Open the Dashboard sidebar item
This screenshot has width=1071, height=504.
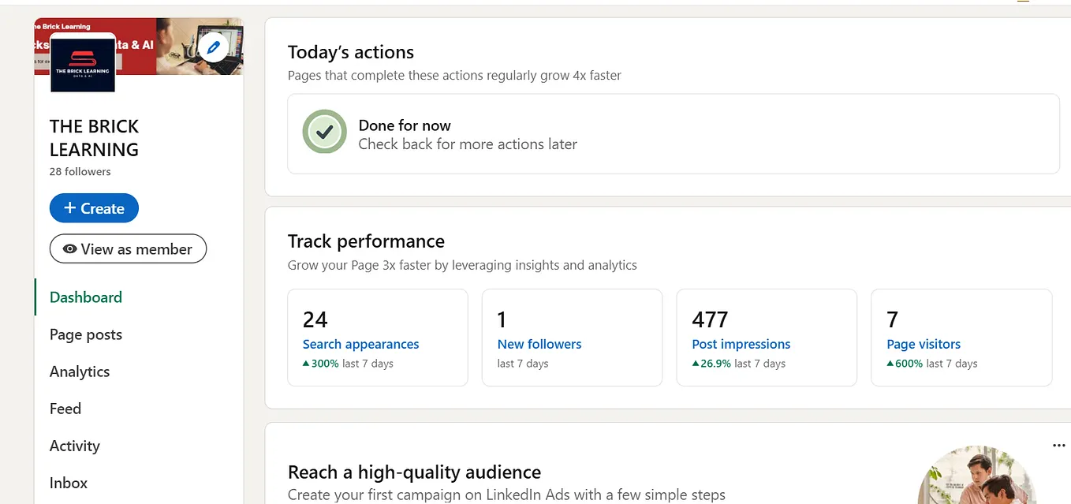click(x=85, y=297)
